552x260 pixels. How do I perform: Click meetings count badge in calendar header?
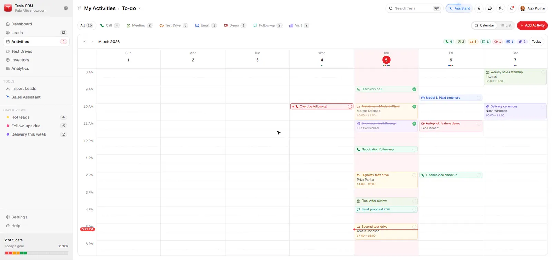461,42
